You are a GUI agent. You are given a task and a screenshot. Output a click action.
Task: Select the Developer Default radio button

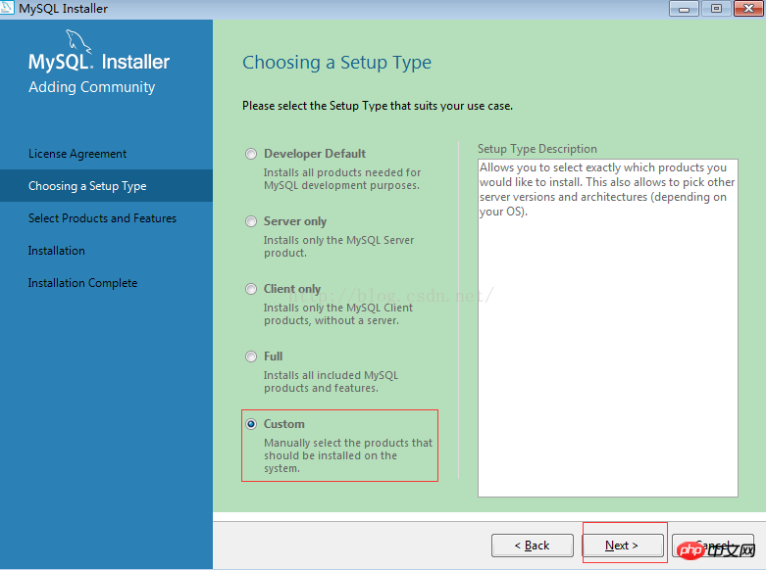tap(251, 154)
